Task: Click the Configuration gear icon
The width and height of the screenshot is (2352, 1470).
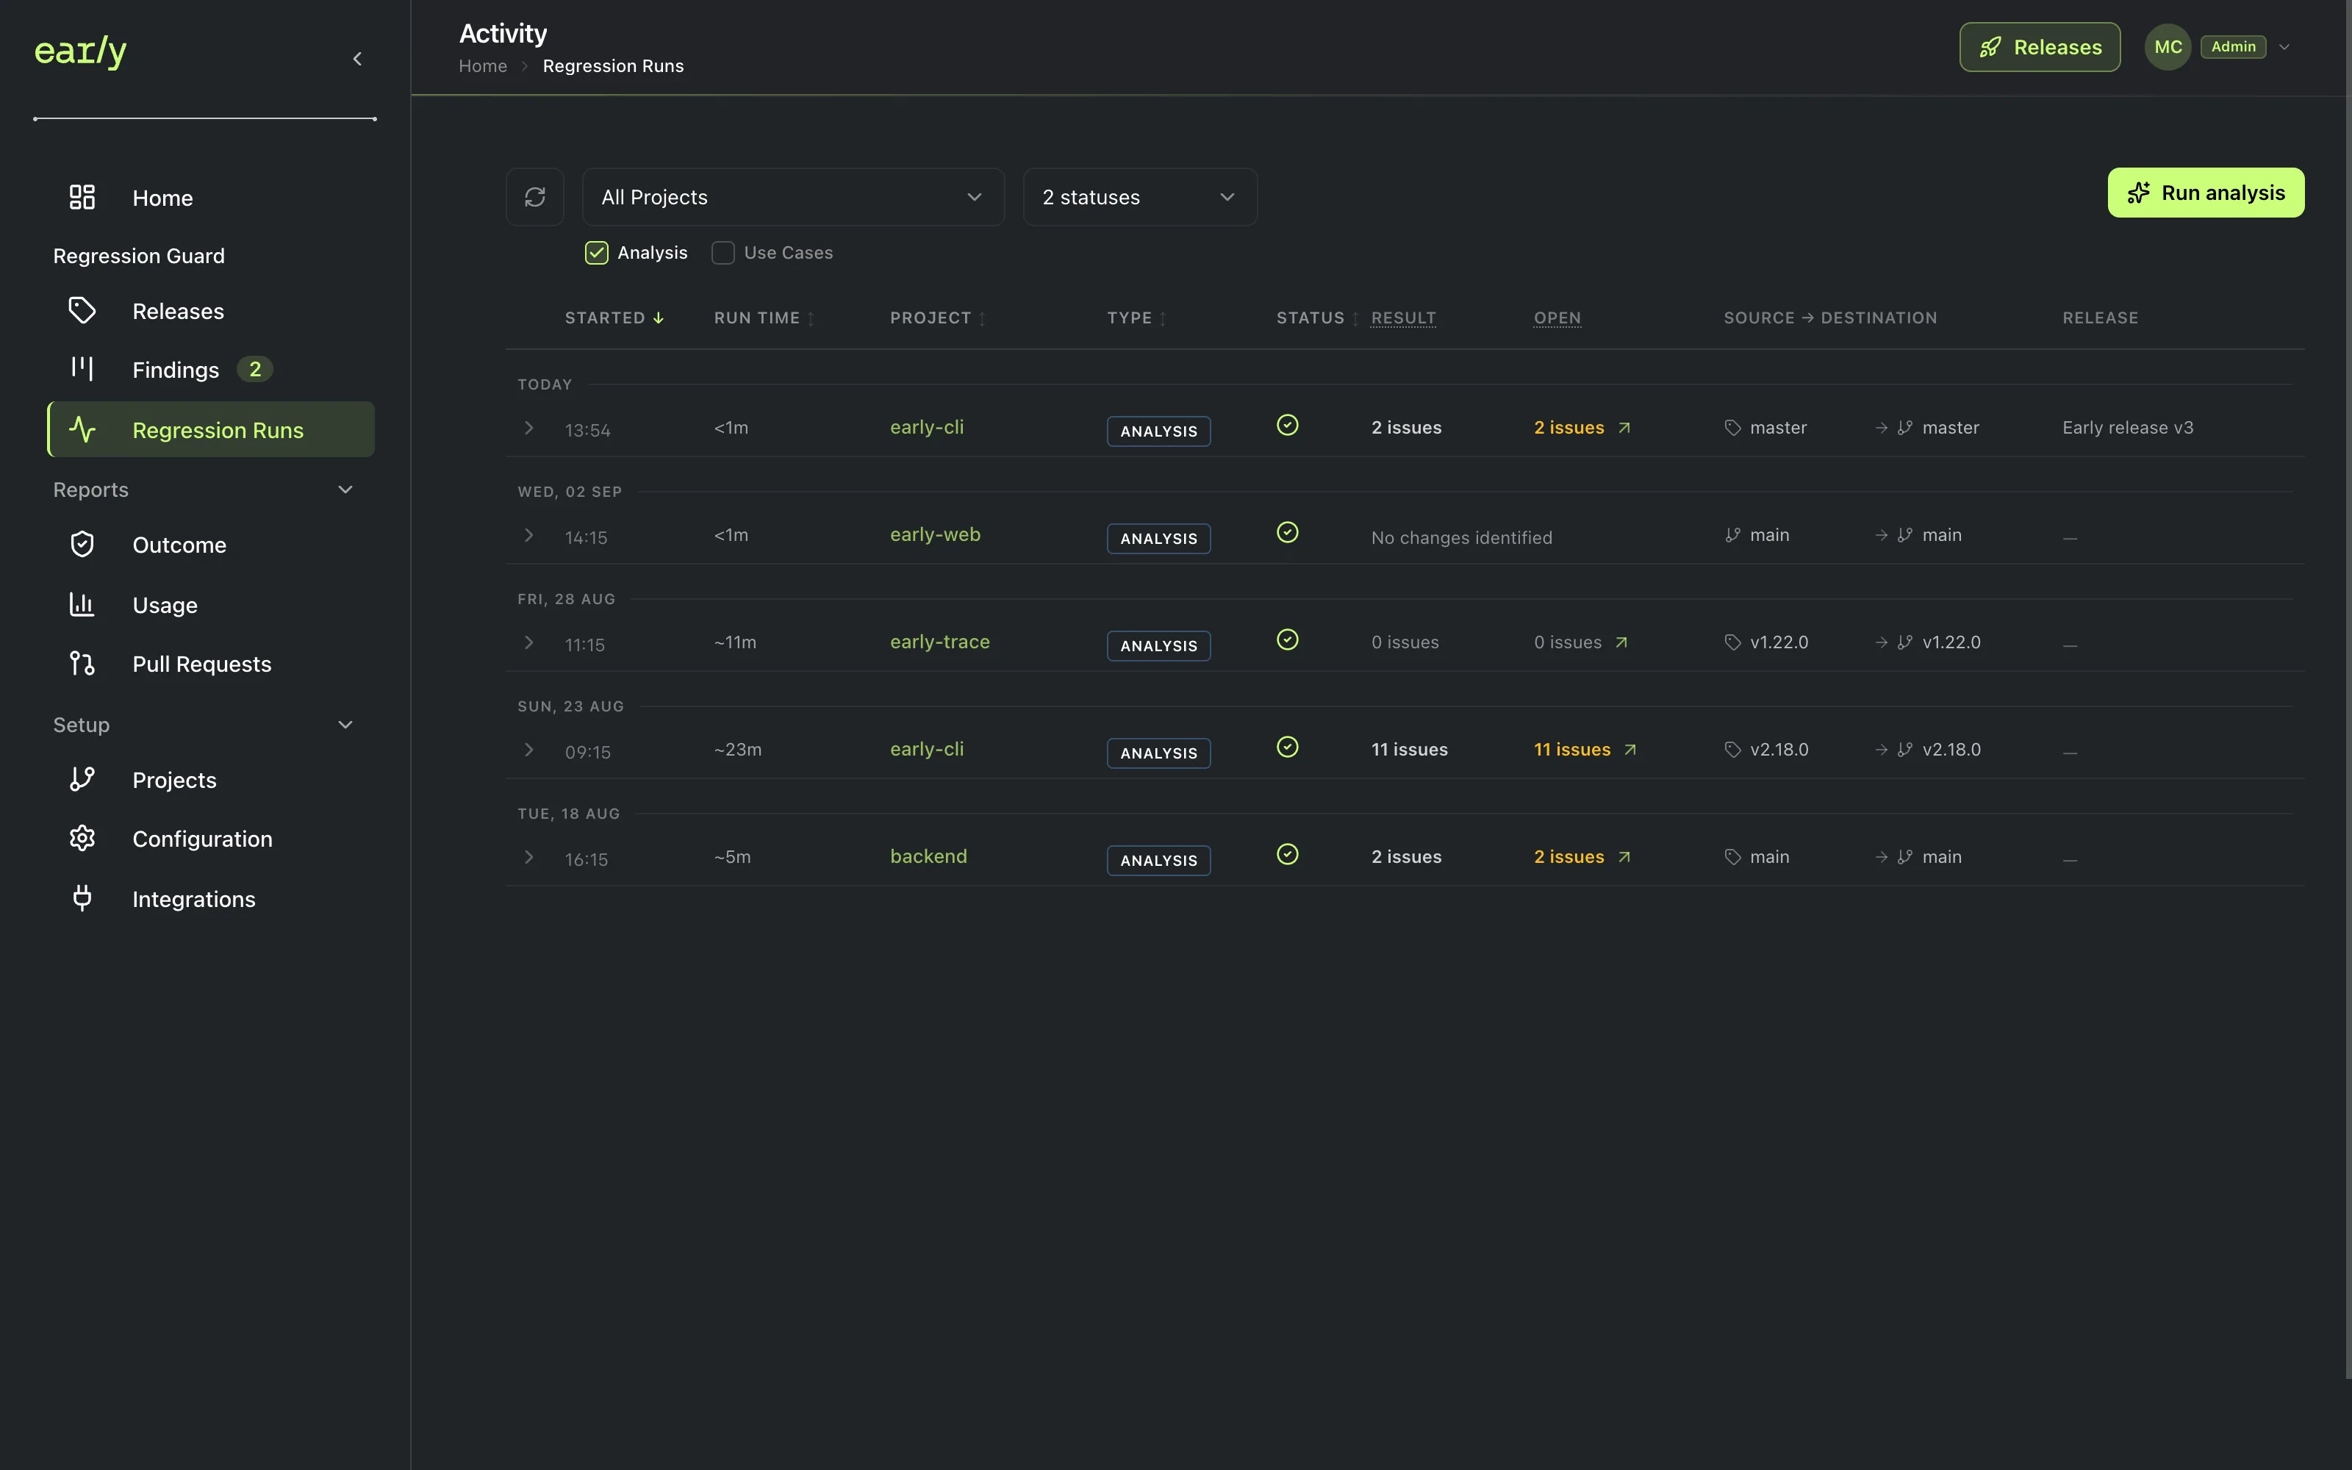Action: pyautogui.click(x=82, y=838)
